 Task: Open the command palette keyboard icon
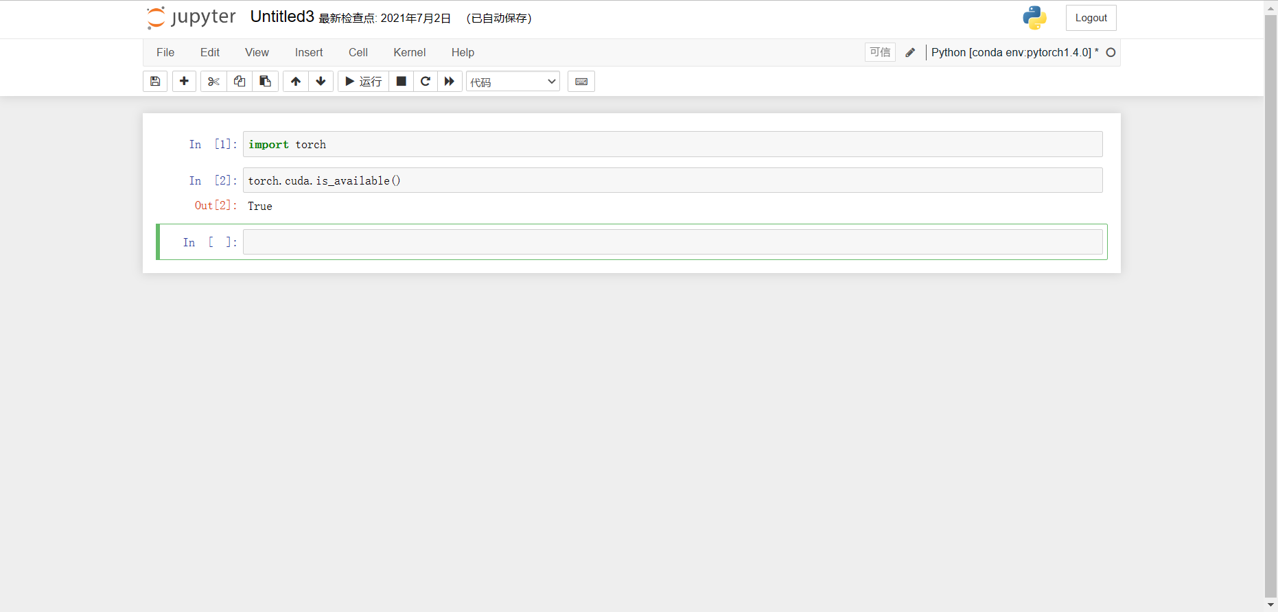click(x=581, y=82)
